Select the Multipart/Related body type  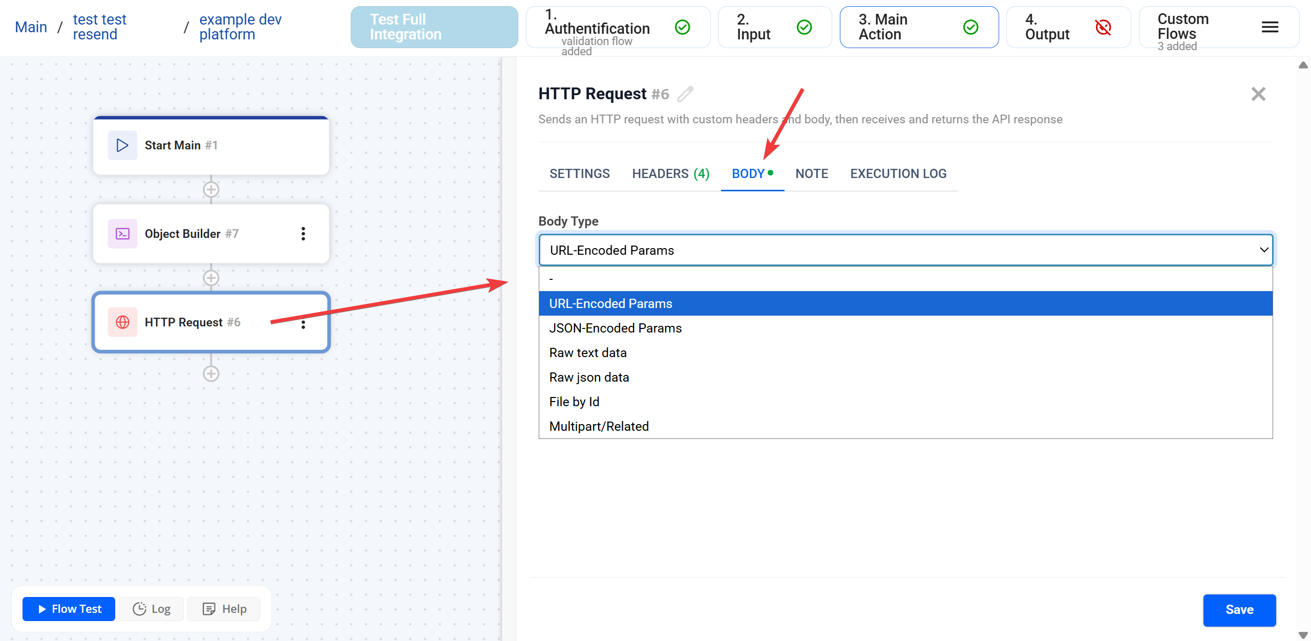click(x=599, y=426)
